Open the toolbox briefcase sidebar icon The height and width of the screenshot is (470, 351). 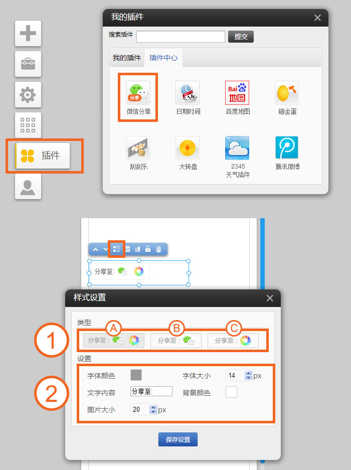point(28,64)
